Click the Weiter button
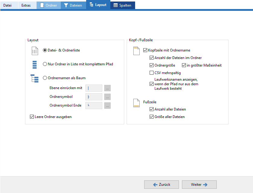 199,185
